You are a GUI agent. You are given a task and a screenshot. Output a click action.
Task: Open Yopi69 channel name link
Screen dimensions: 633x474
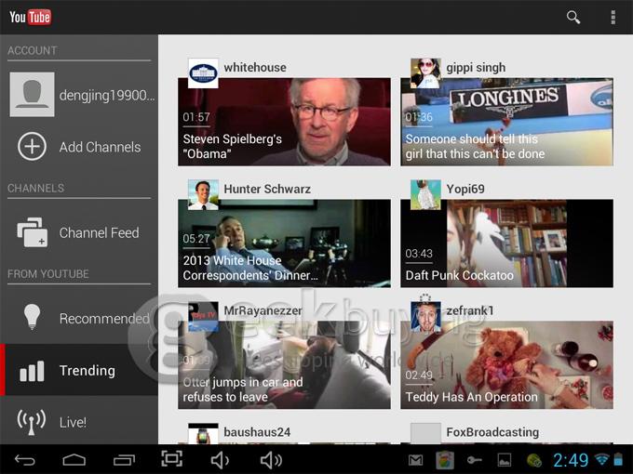pos(465,189)
